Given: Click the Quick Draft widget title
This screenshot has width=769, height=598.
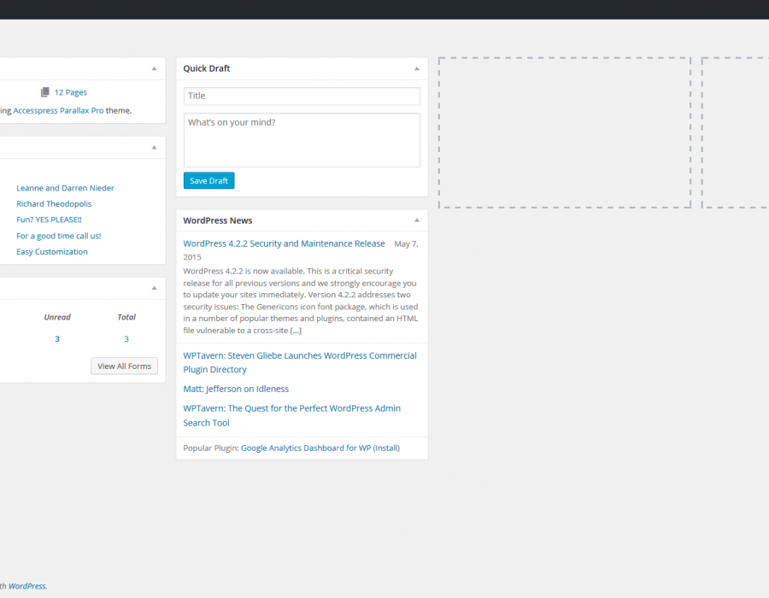Looking at the screenshot, I should coord(207,68).
